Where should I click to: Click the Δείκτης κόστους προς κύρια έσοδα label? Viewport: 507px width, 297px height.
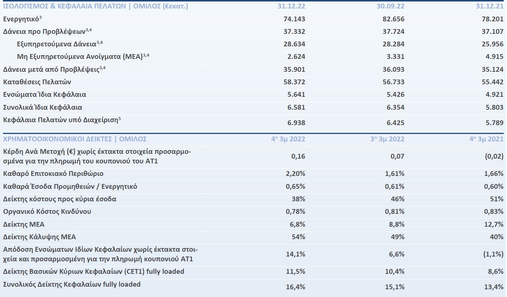tap(60, 199)
